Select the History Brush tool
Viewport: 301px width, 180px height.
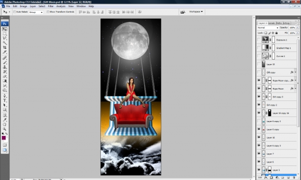(x=5, y=71)
